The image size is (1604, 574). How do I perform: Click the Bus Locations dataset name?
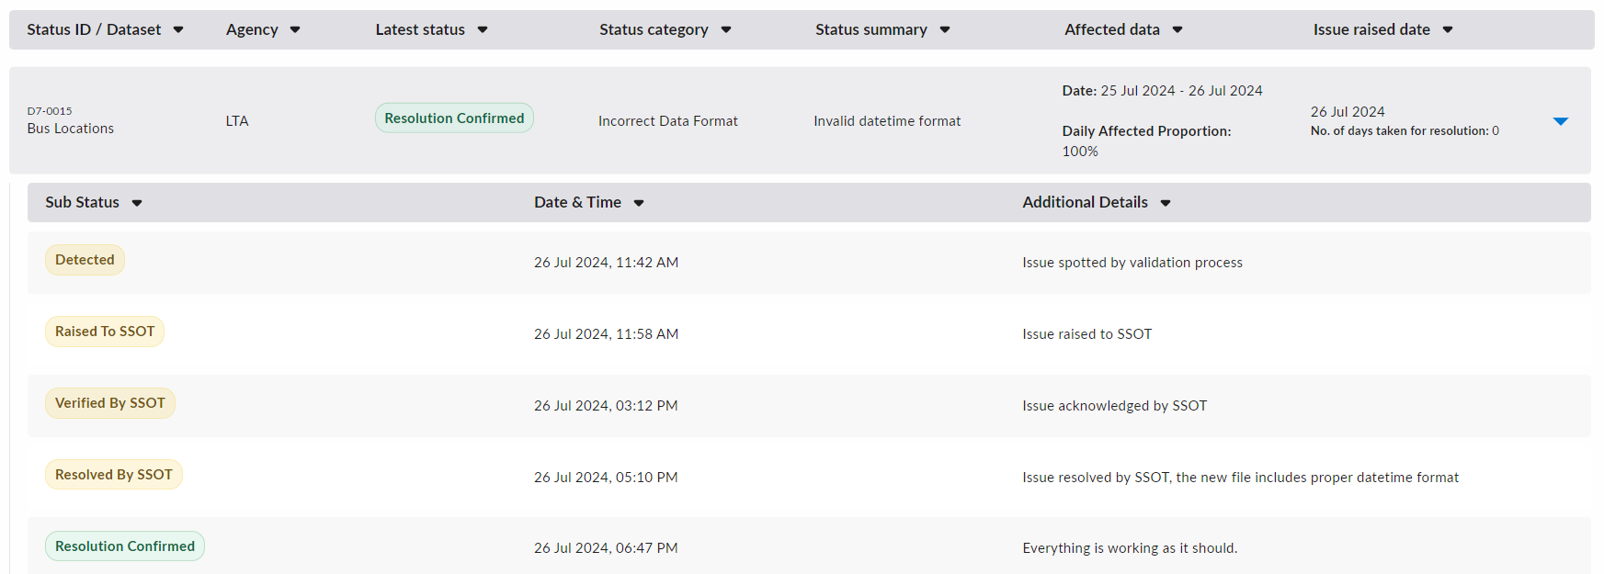[x=71, y=129]
